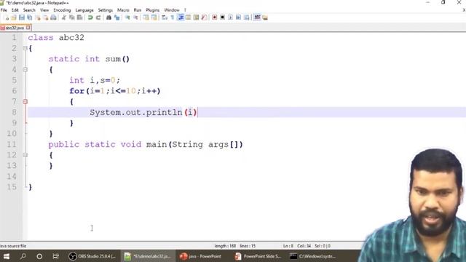Undo the last edit via green arrow
The height and width of the screenshot is (262, 466).
coord(90,17)
